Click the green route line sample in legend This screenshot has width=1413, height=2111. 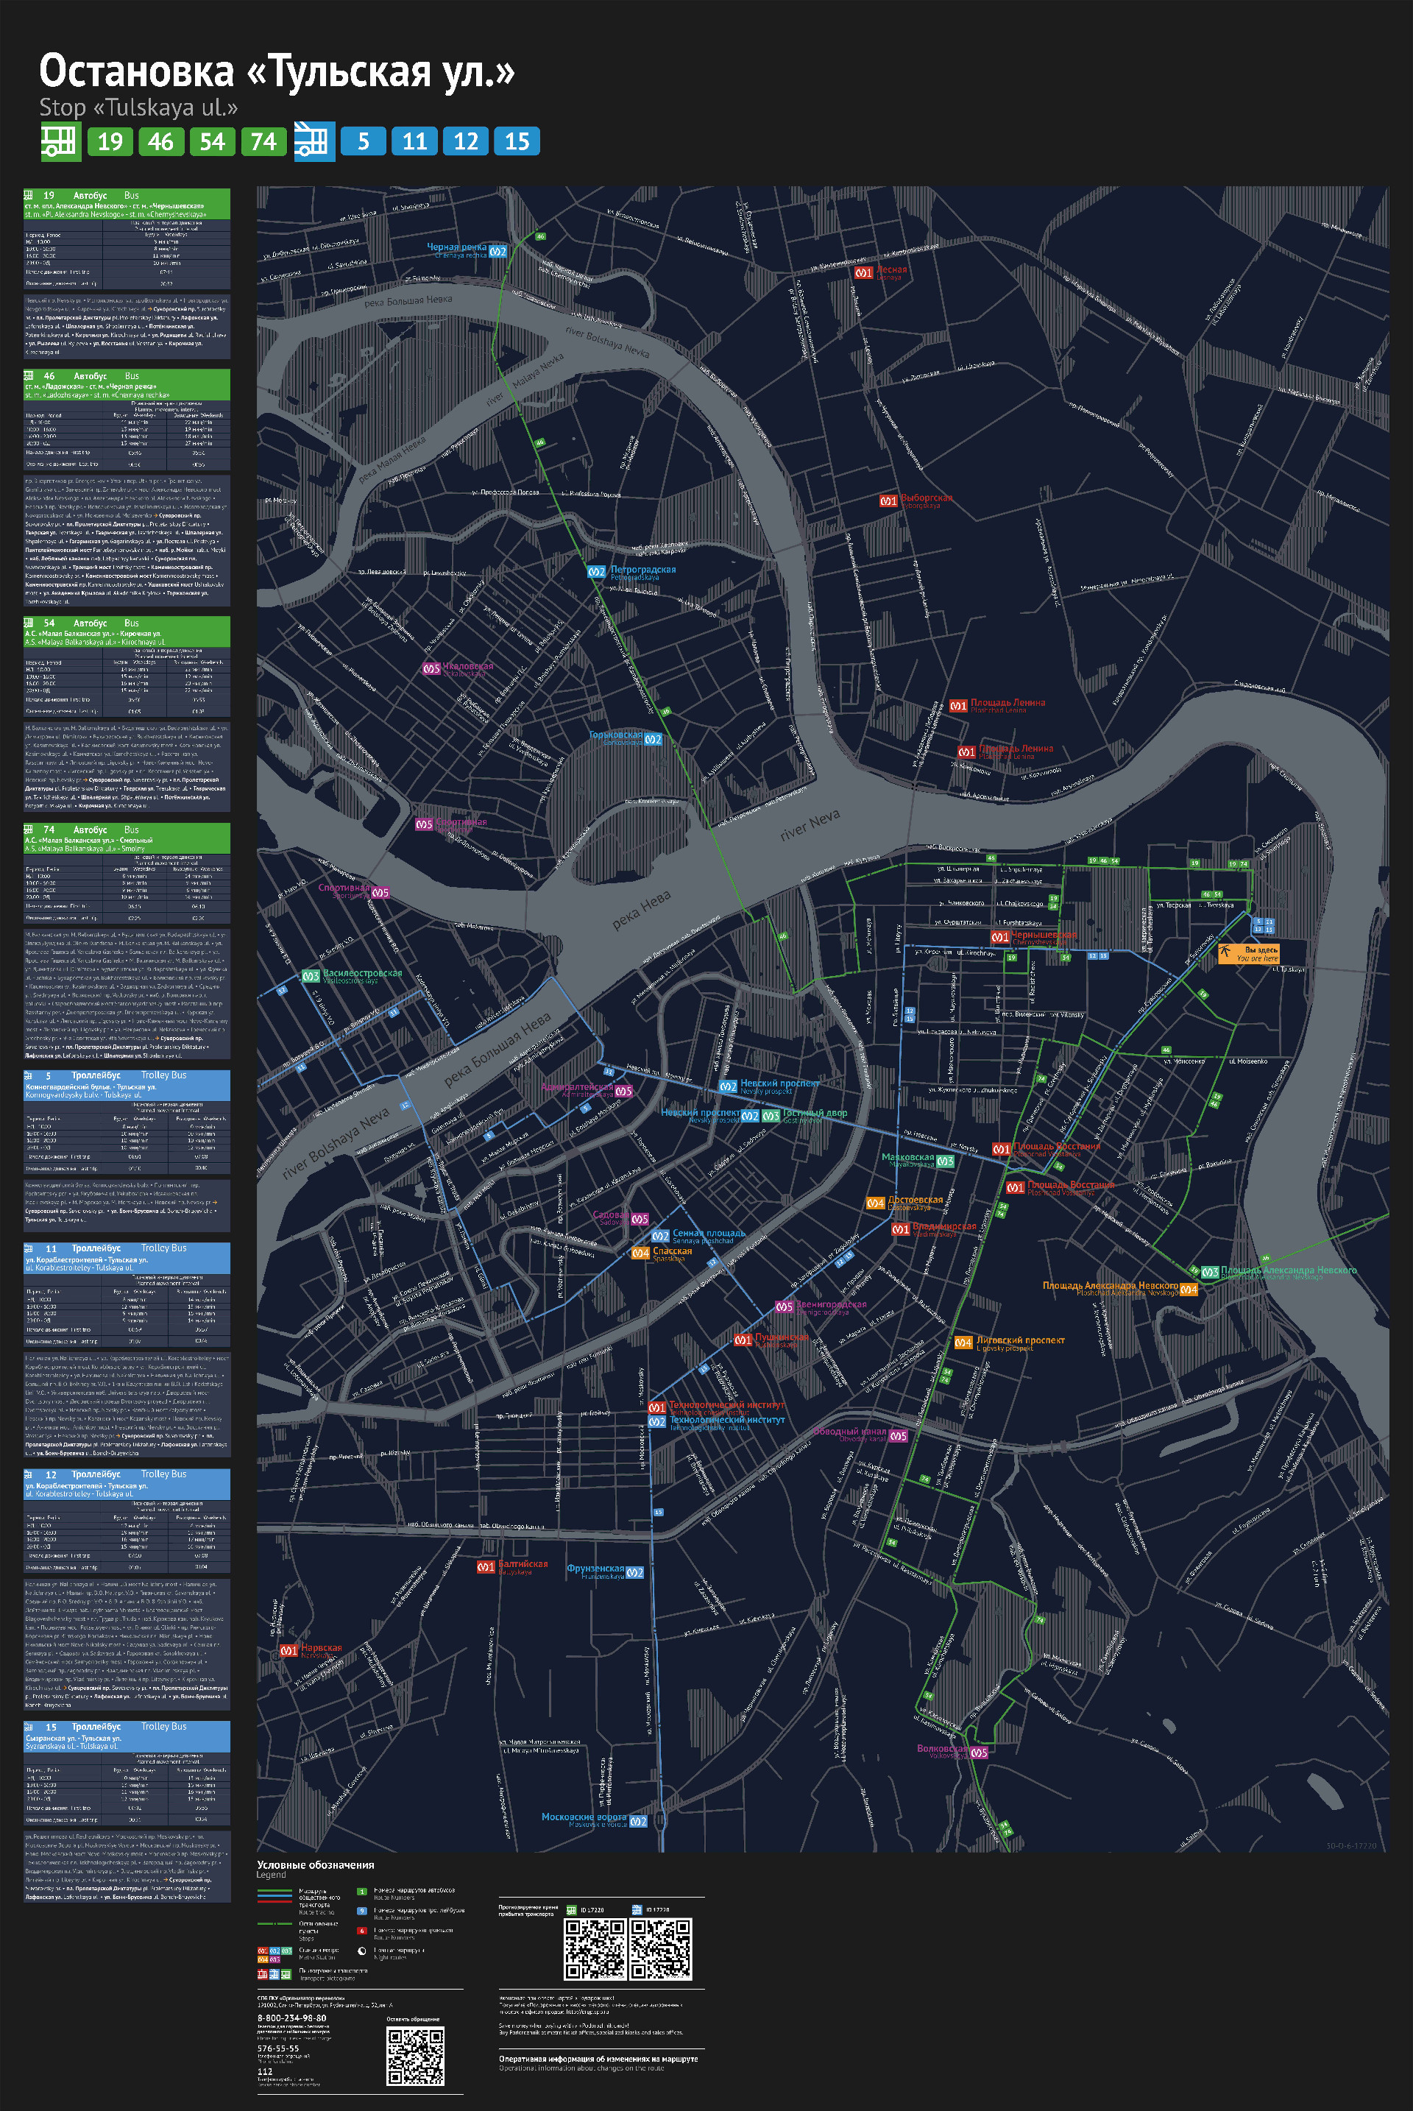[x=275, y=1890]
